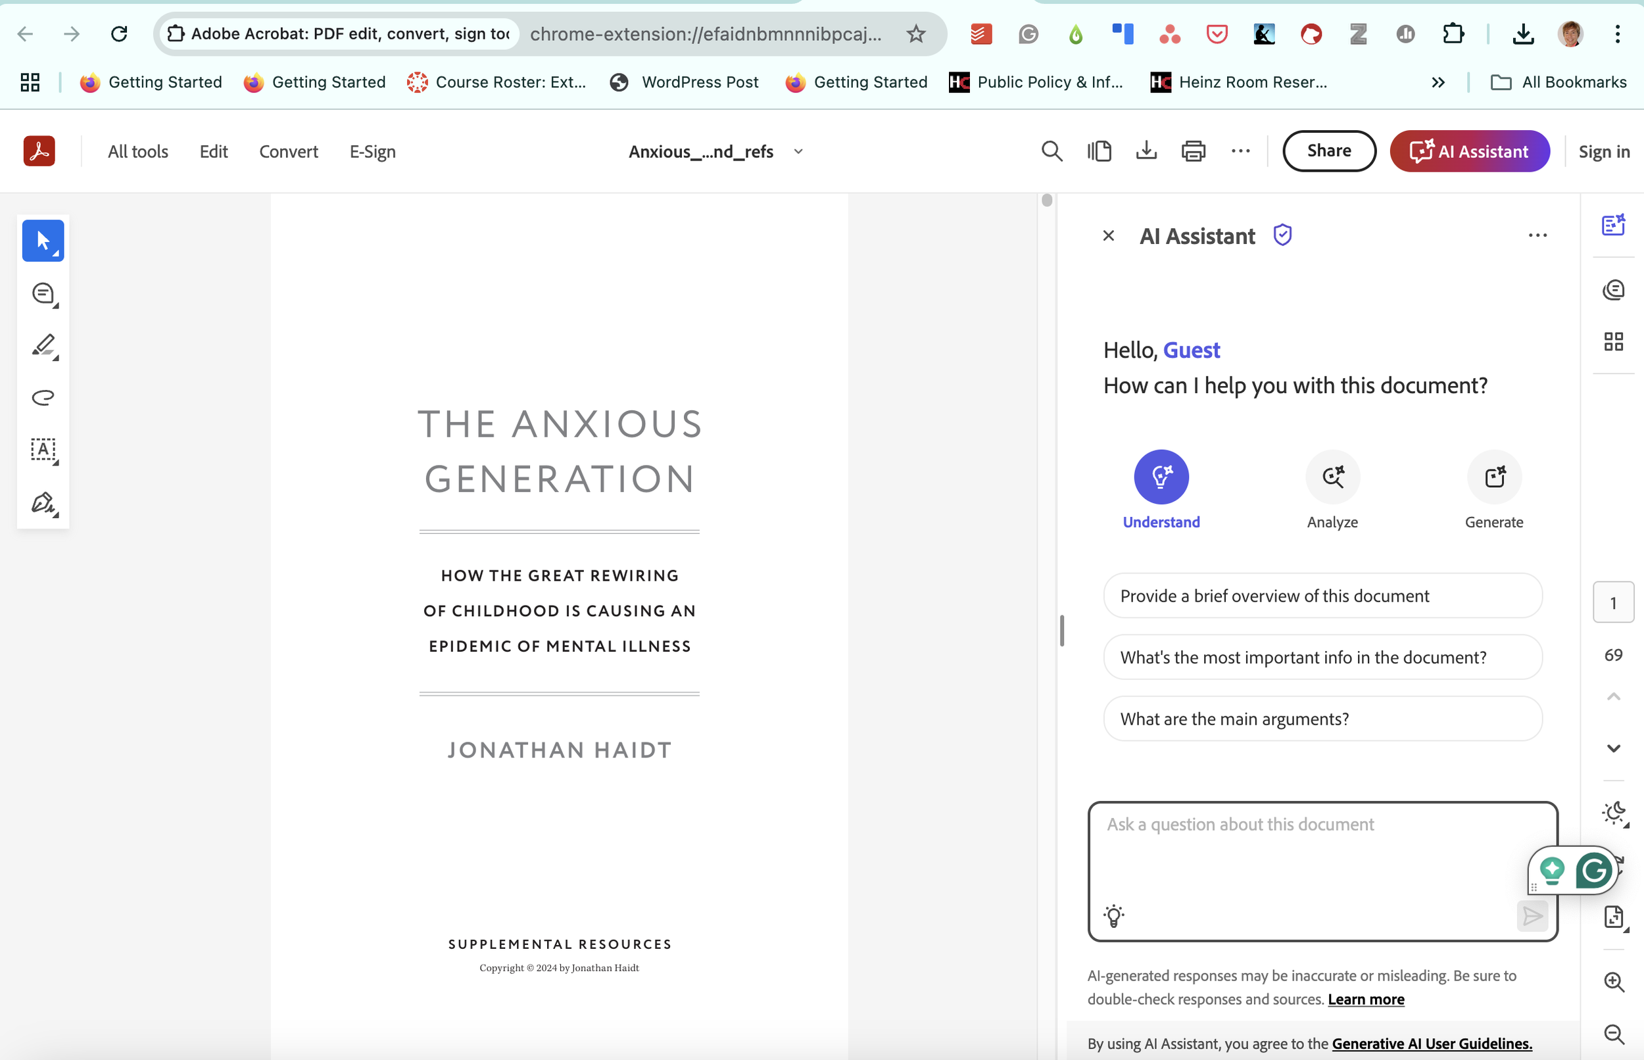Open the Generative AI User Guidelines link
1644x1060 pixels.
point(1432,1044)
